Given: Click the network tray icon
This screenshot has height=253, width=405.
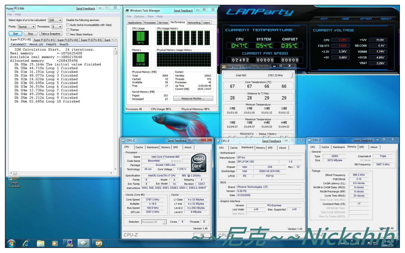Looking at the screenshot, I should click(375, 243).
